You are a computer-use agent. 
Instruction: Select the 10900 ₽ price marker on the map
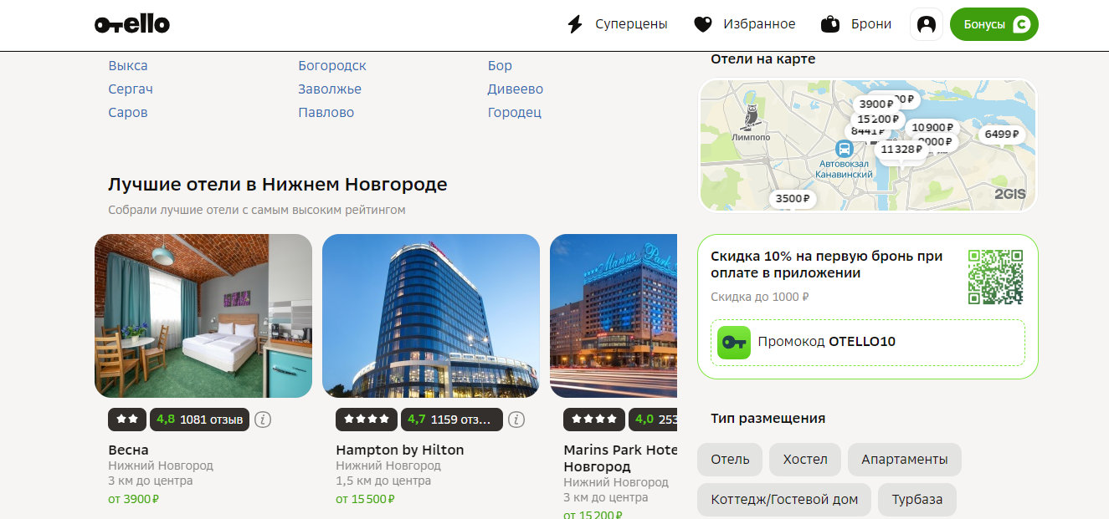coord(932,127)
